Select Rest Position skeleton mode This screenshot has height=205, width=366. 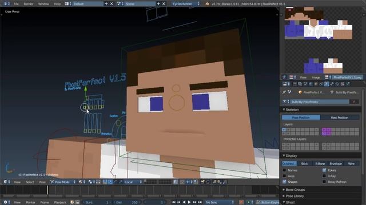coord(340,118)
